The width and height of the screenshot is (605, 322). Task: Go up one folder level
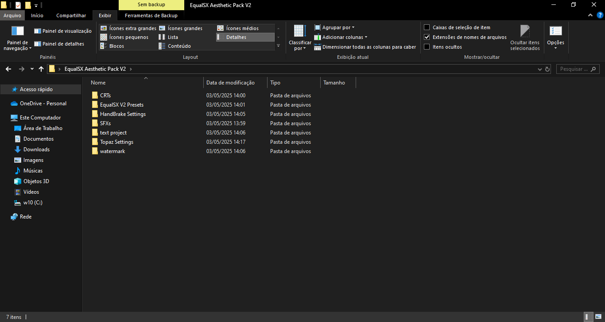(x=41, y=69)
